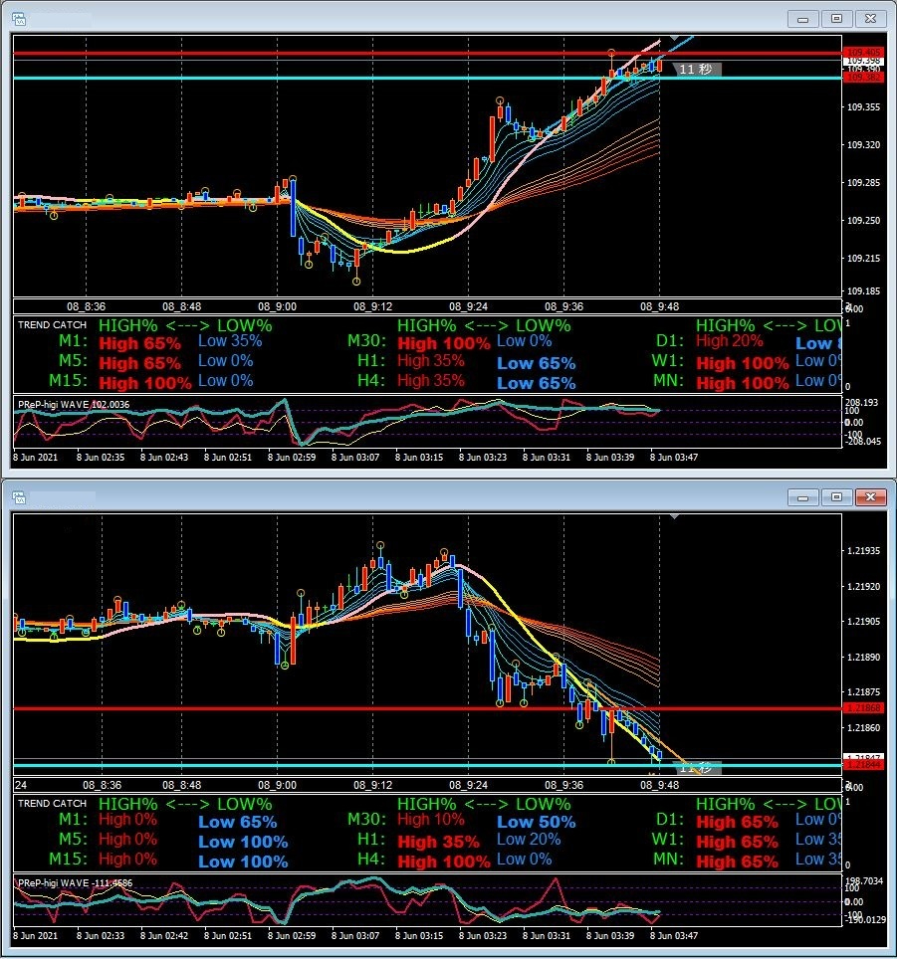Click chart shift triangle marker in lower chart

coord(674,517)
